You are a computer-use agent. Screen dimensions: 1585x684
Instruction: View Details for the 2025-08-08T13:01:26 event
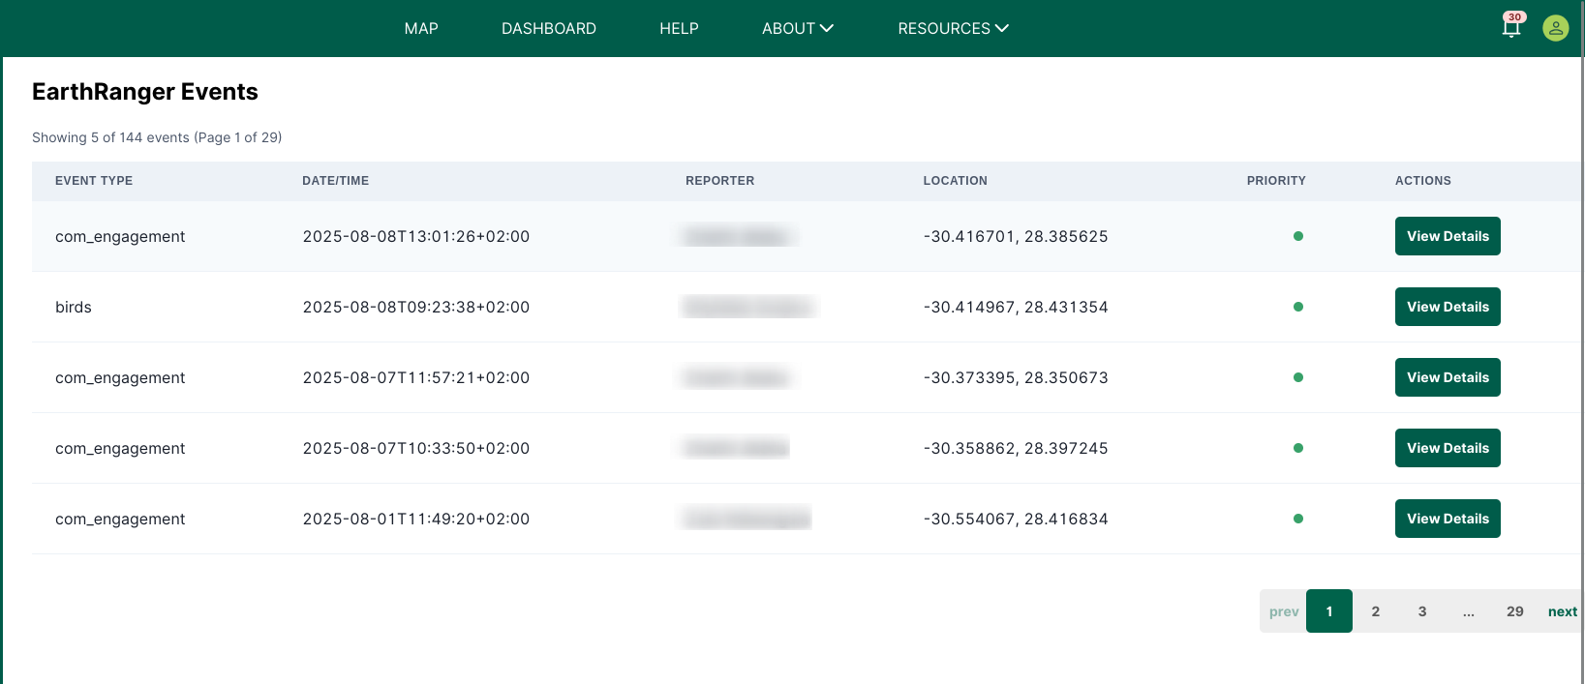click(1448, 236)
